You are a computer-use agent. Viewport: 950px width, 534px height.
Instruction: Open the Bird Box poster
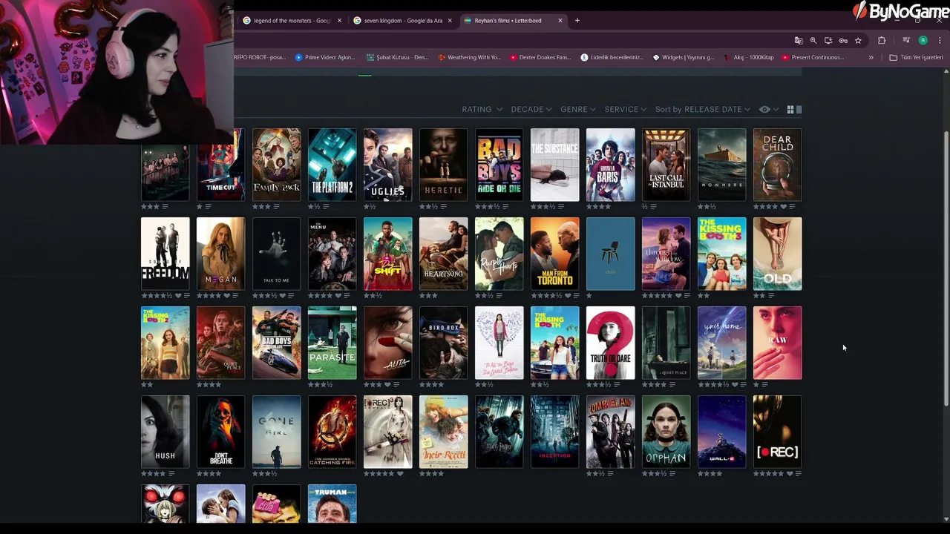tap(443, 343)
